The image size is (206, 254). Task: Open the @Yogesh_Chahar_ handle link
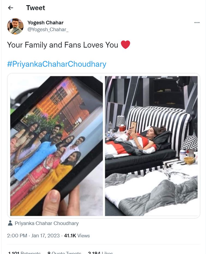(x=48, y=30)
